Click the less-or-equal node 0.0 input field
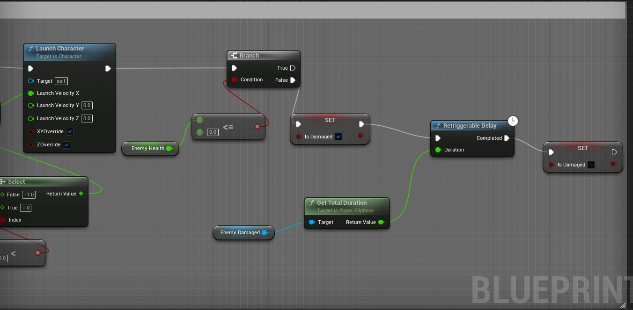 tap(213, 132)
